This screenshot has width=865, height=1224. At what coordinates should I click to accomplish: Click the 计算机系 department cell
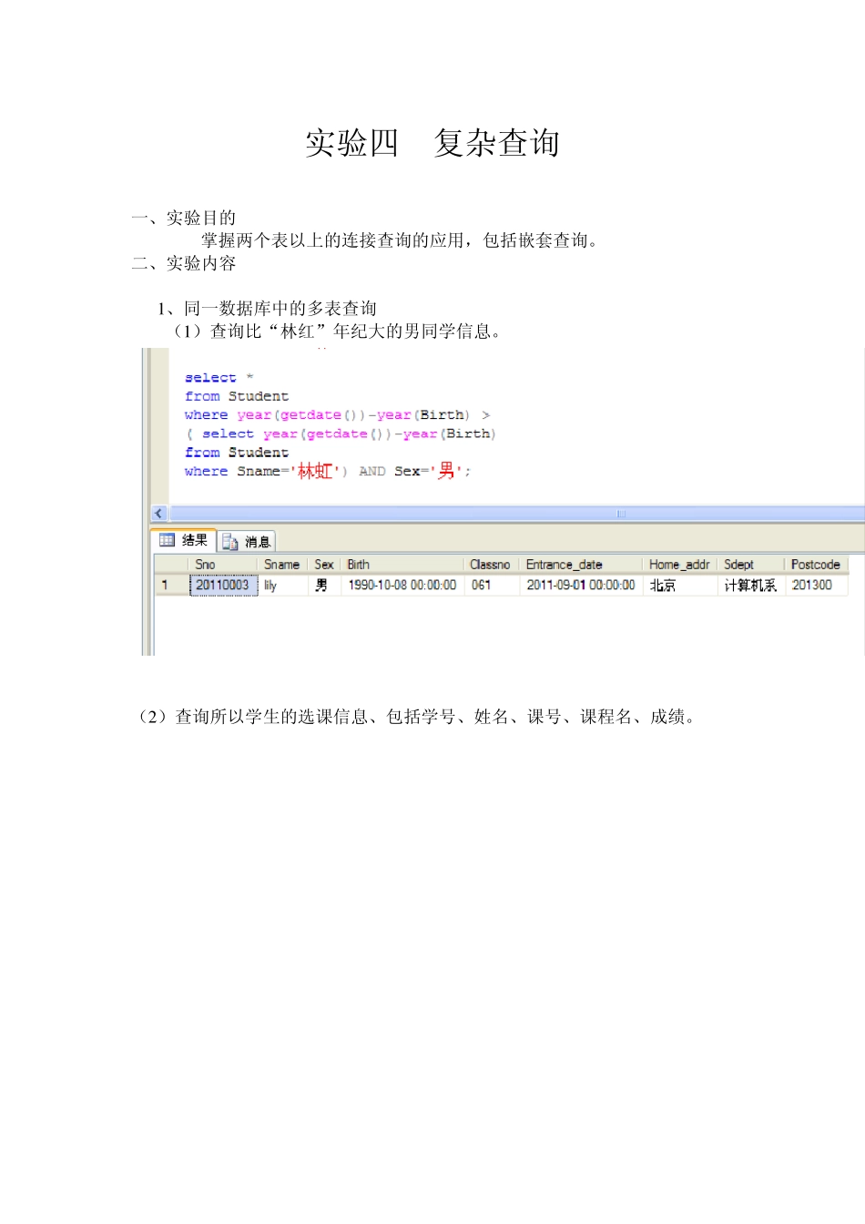click(x=751, y=586)
